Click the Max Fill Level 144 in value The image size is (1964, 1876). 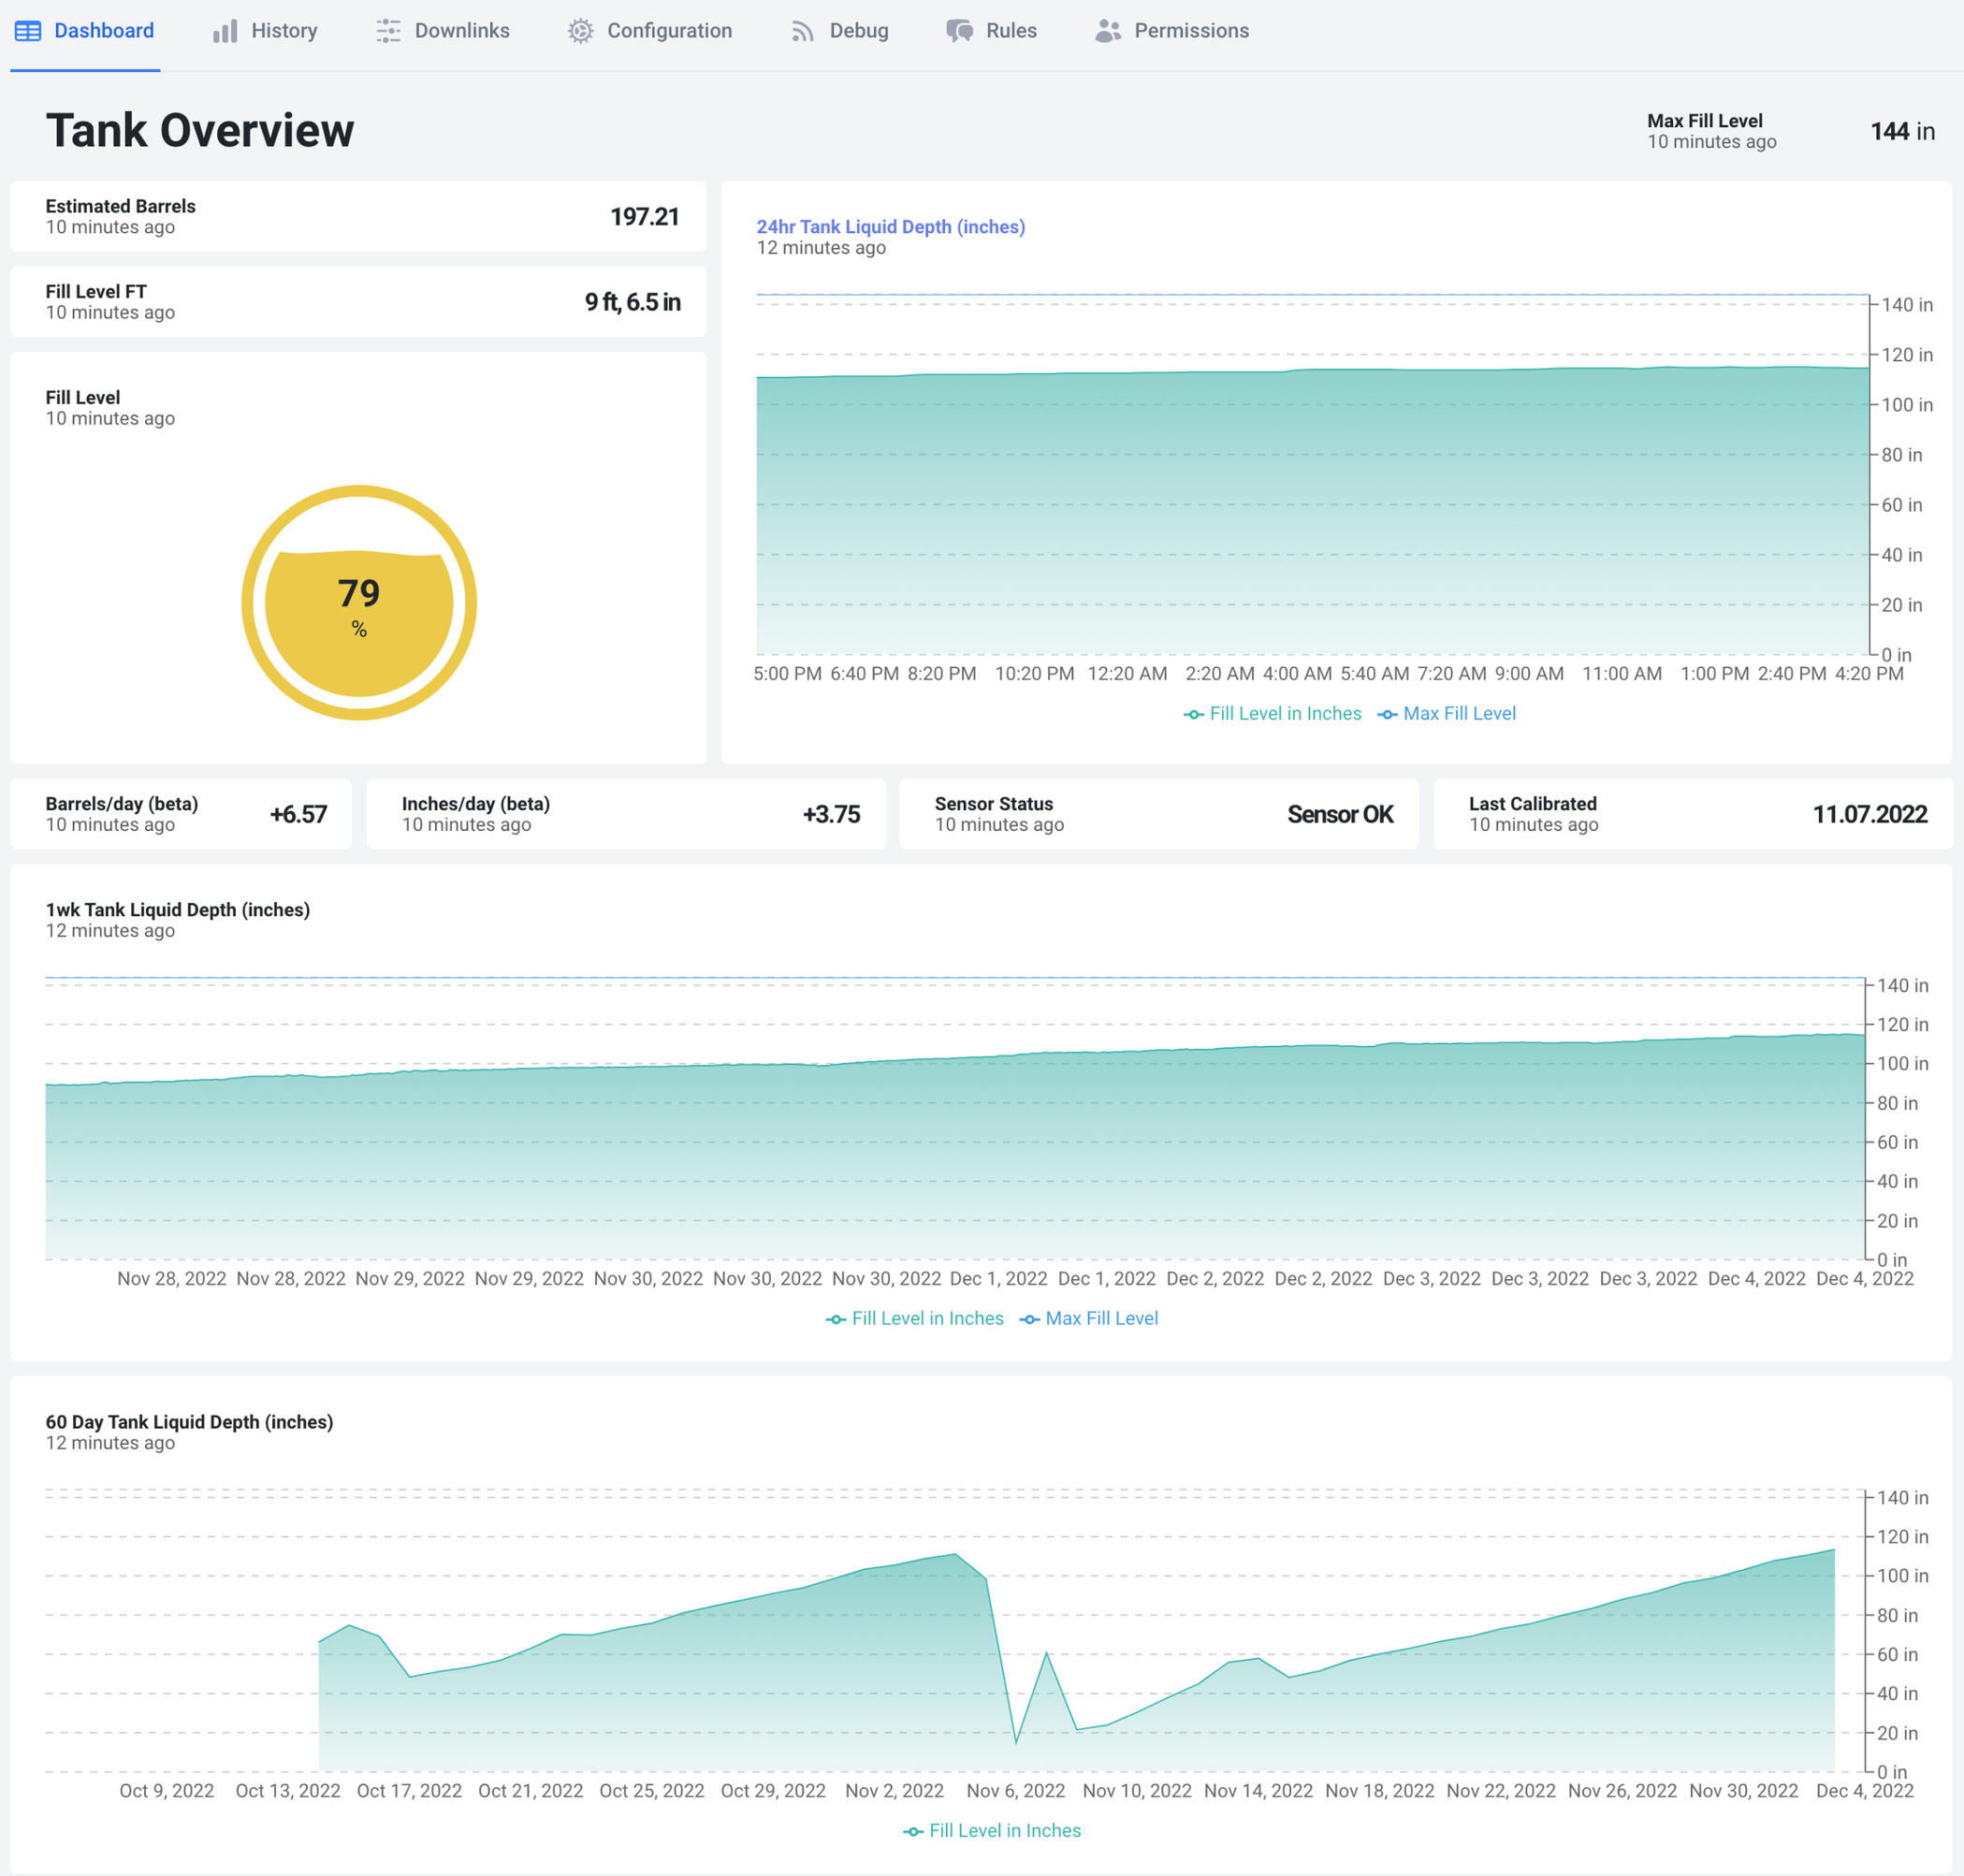pos(1901,131)
